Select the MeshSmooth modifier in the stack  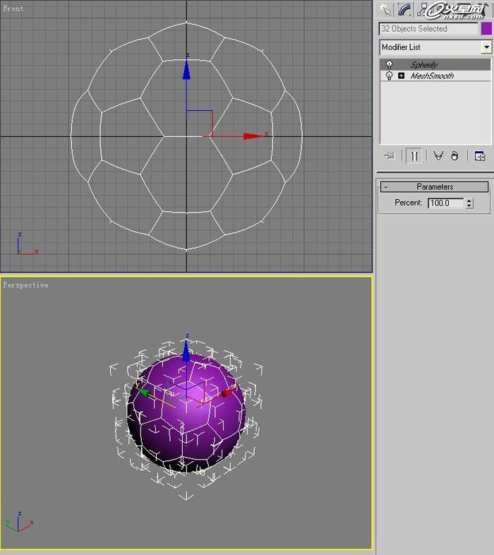click(432, 76)
